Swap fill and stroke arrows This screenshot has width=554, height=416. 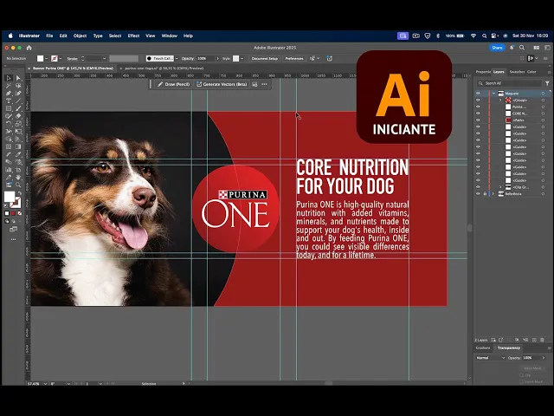[x=19, y=193]
